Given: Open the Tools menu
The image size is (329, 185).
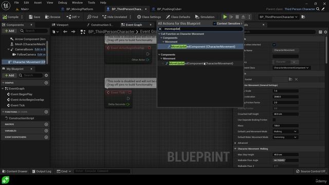Looking at the screenshot, I should pyautogui.click(x=92, y=3).
